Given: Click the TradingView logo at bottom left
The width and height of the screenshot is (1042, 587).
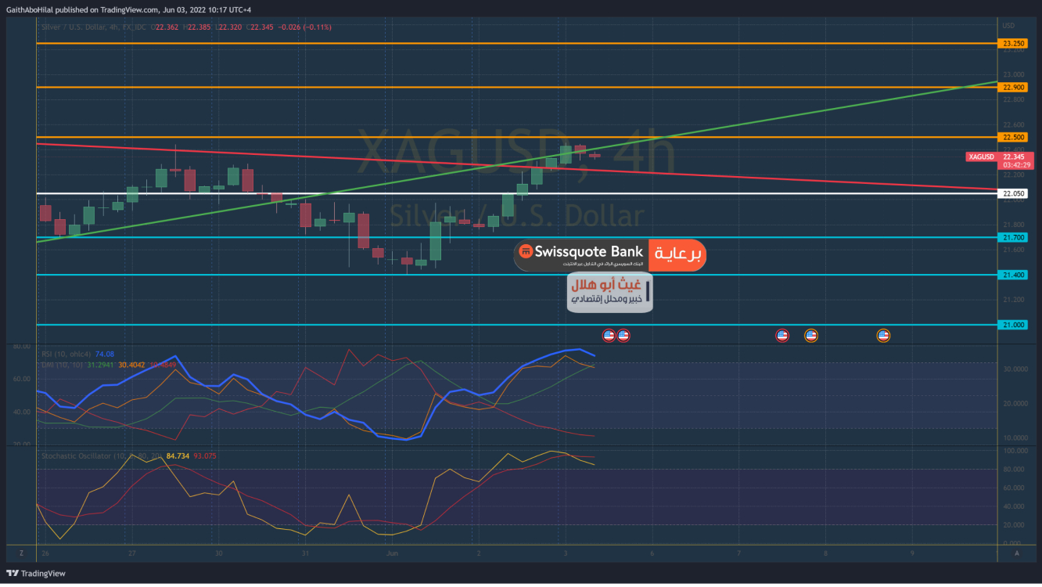Looking at the screenshot, I should tap(36, 574).
